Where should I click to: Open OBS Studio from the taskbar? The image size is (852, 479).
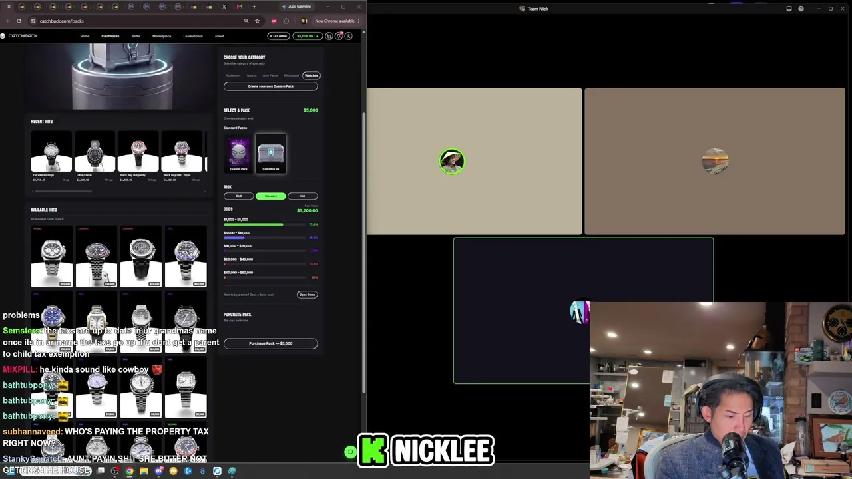click(114, 471)
